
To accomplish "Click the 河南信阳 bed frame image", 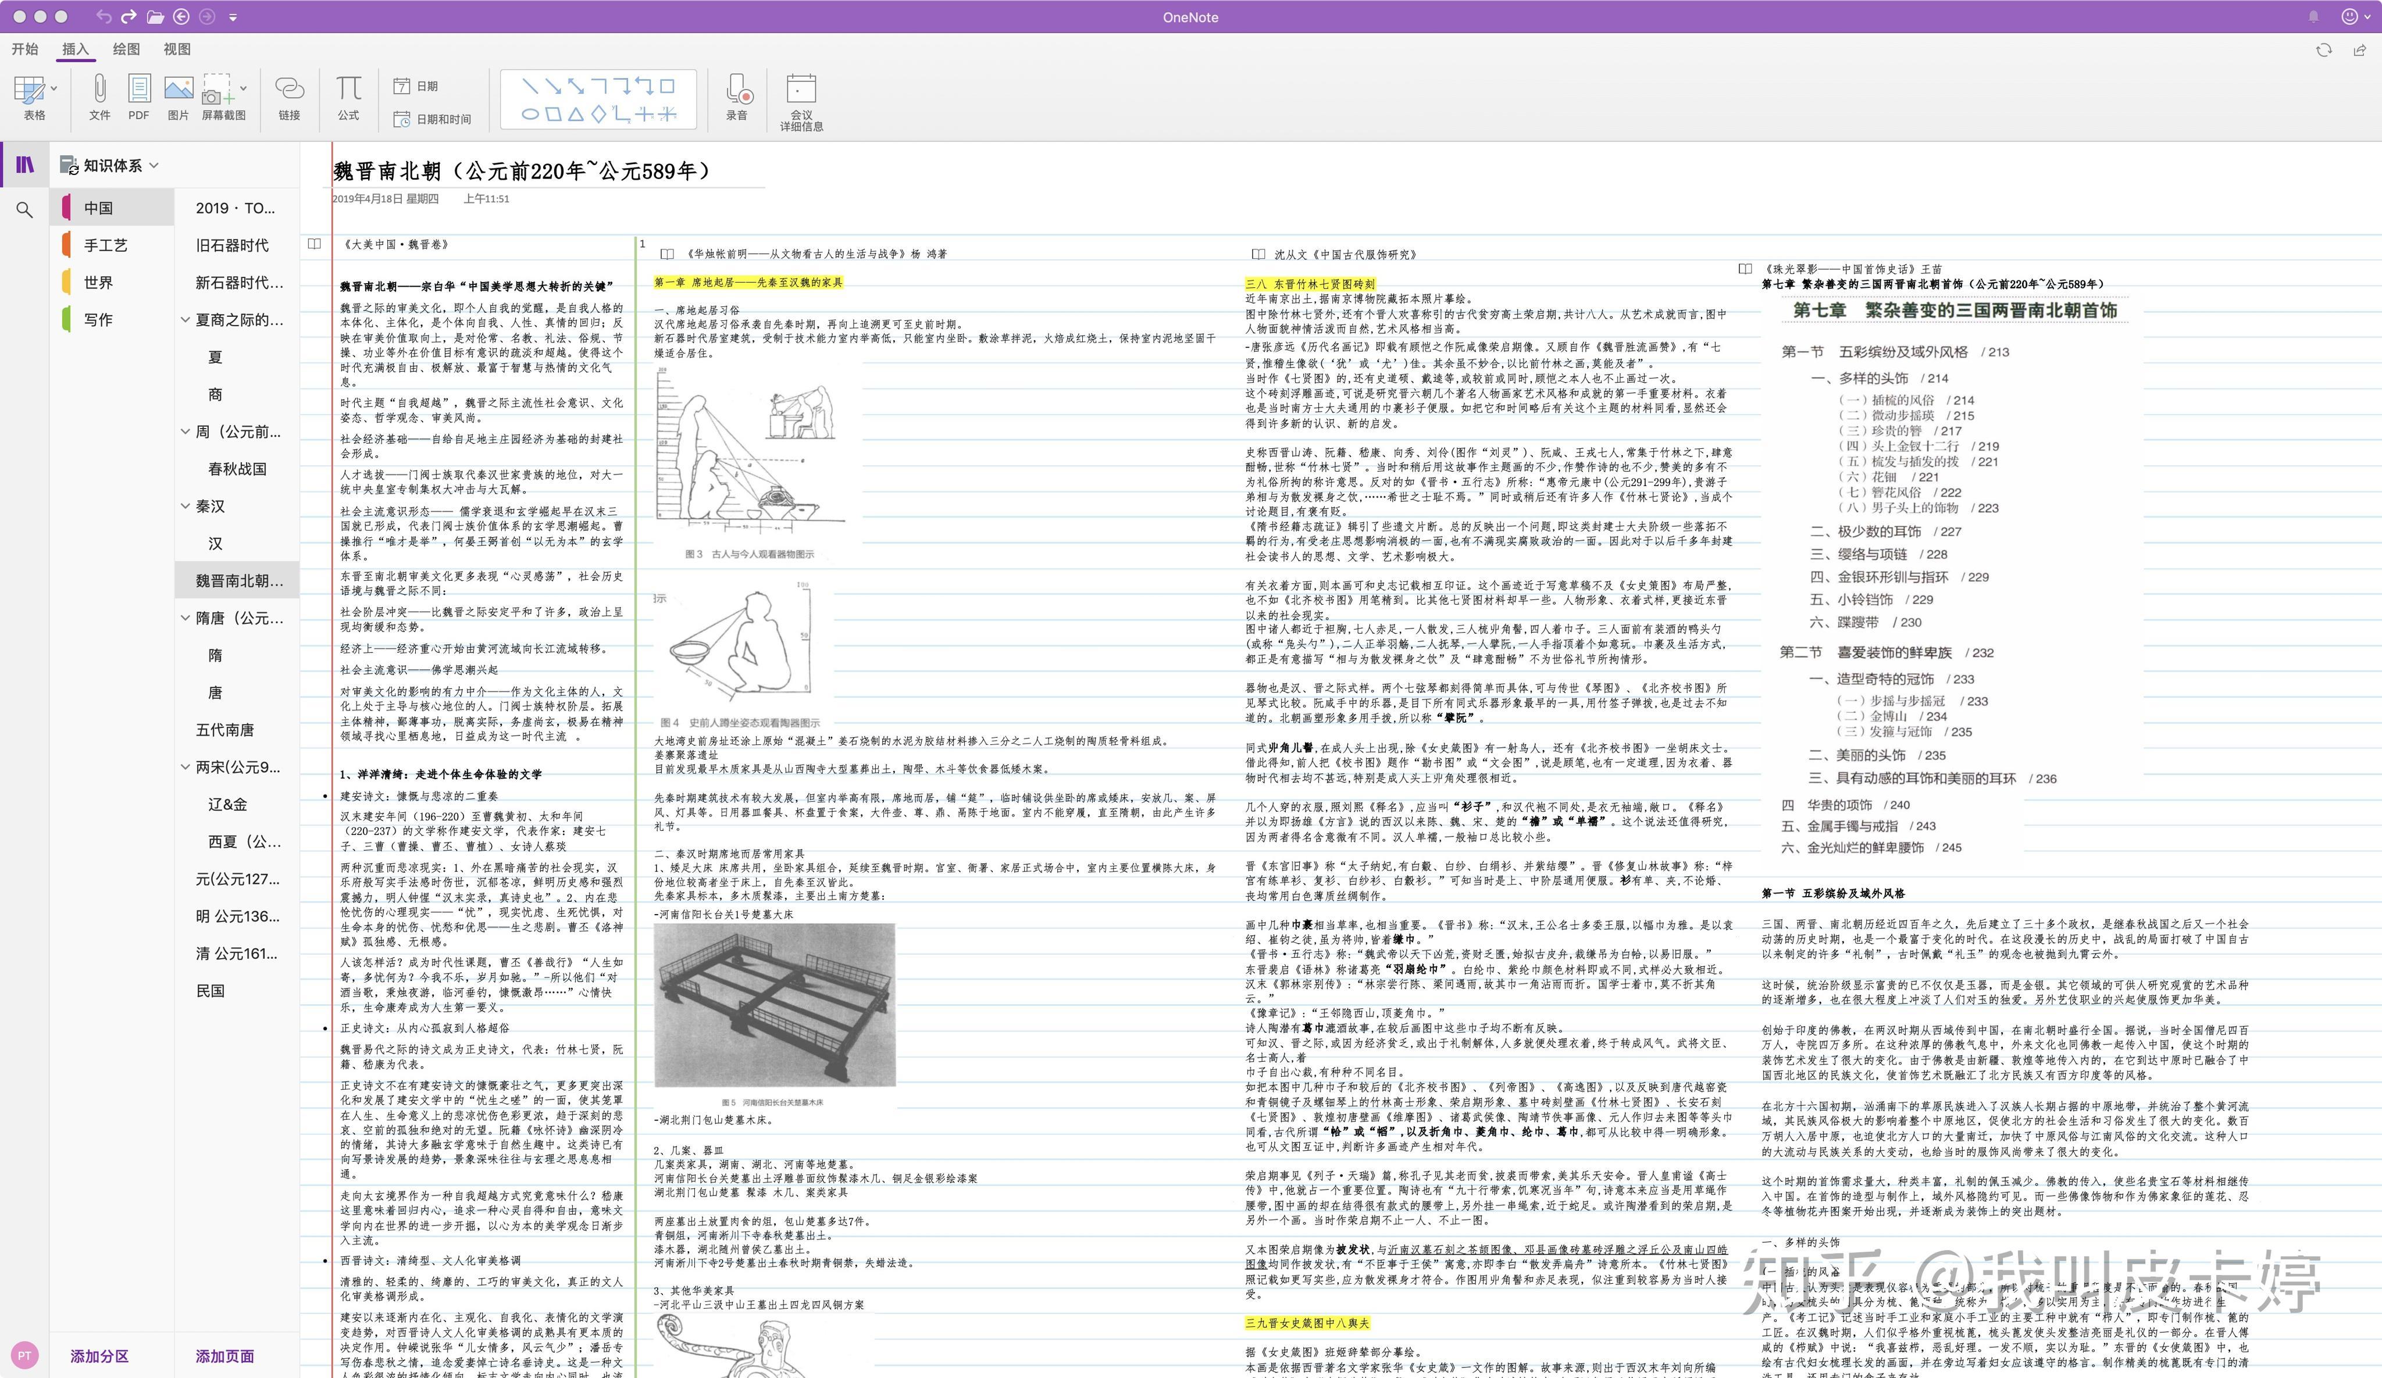I will (774, 1005).
